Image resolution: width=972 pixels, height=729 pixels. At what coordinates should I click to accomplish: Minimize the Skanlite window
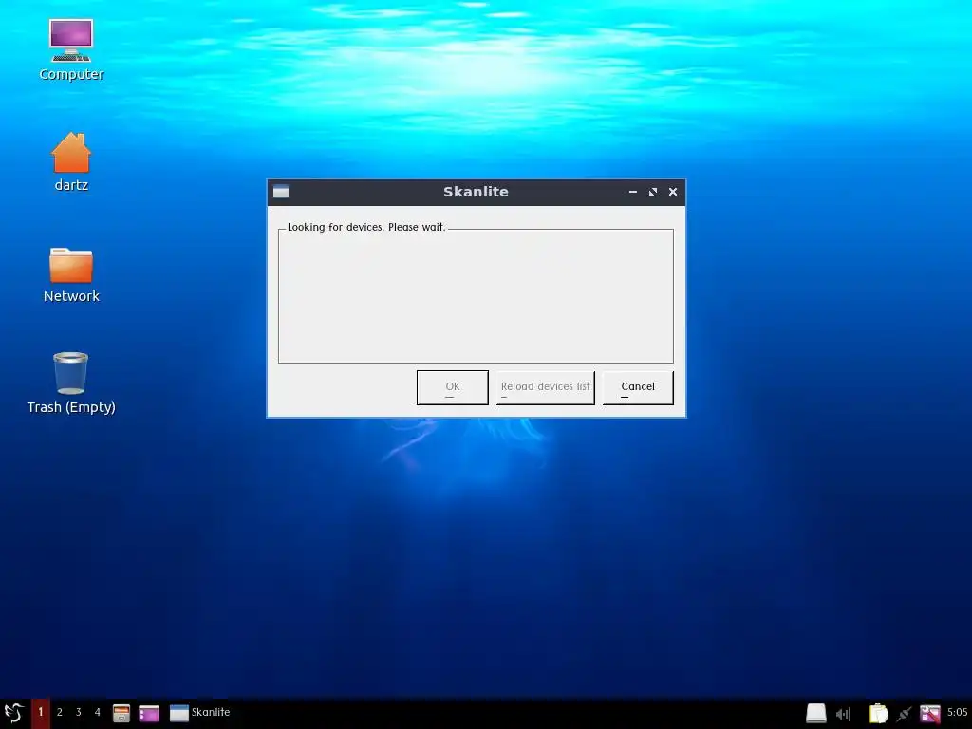click(x=633, y=192)
